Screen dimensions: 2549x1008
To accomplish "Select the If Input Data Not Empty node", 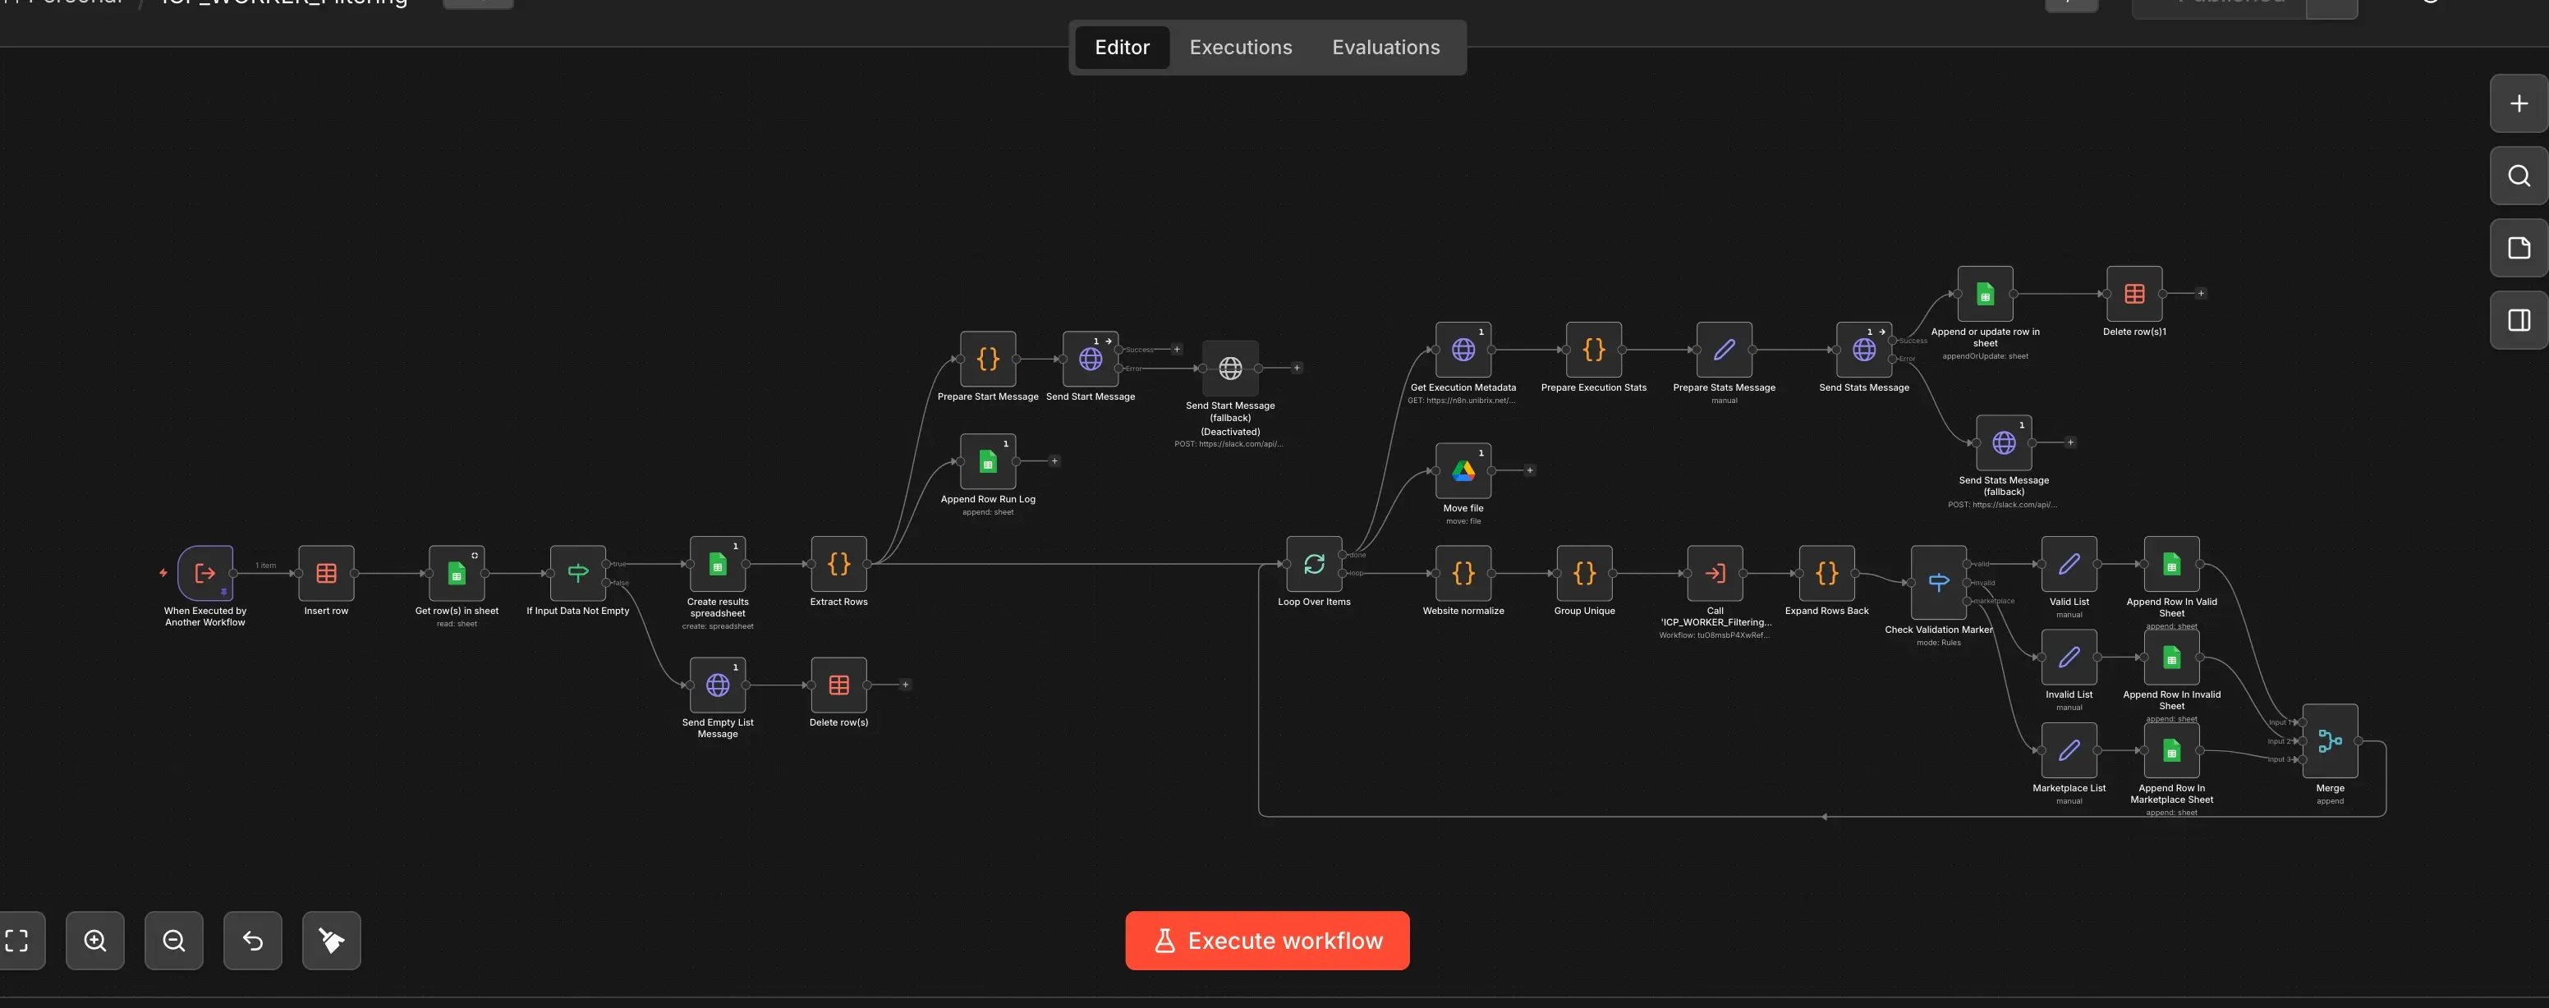I will click(x=578, y=573).
